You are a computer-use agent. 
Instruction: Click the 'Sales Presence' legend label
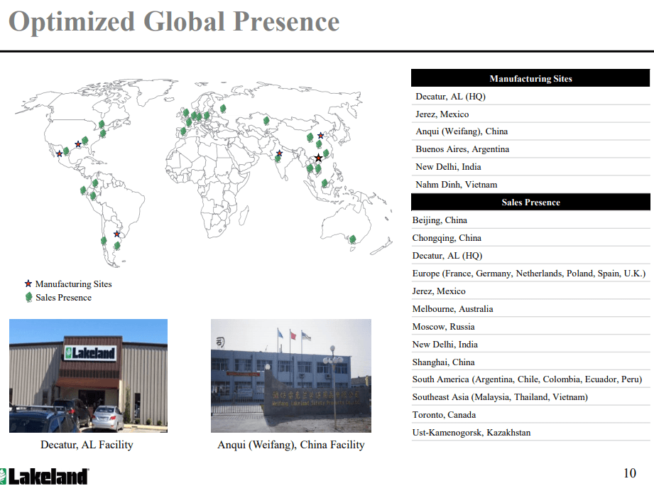click(x=63, y=298)
